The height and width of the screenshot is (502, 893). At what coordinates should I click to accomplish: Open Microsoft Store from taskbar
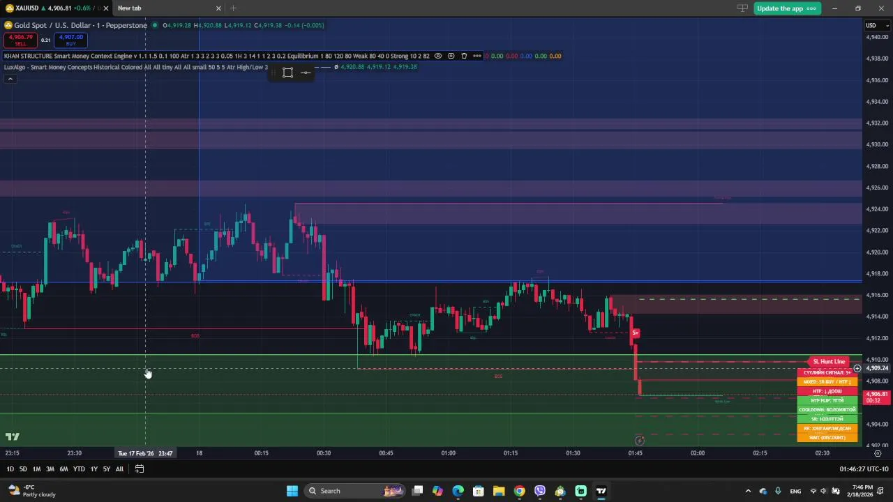point(479,491)
